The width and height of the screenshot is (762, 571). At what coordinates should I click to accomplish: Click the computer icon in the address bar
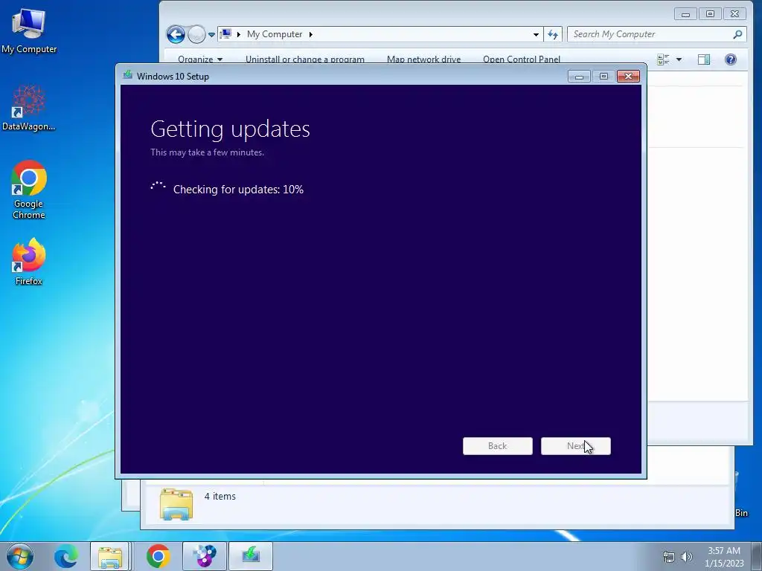coord(225,34)
